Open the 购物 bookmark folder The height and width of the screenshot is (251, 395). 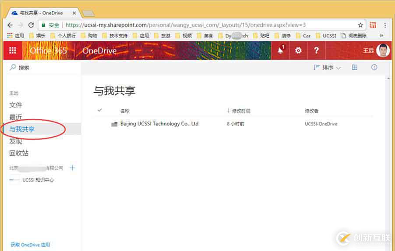(x=89, y=36)
